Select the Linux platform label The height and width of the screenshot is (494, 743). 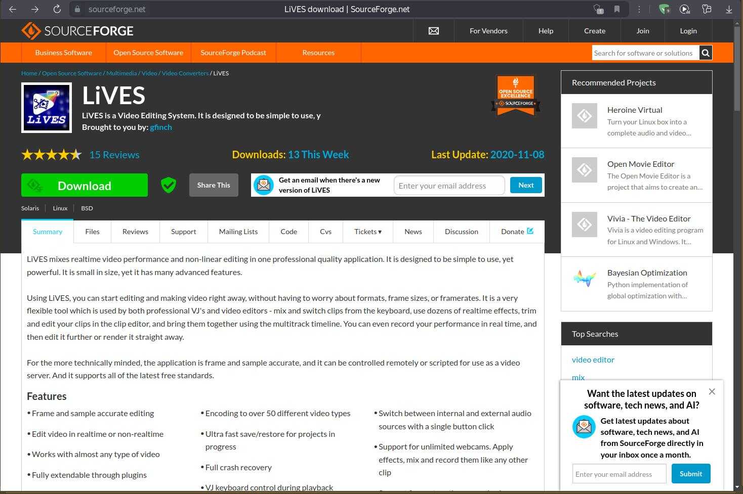click(x=60, y=208)
